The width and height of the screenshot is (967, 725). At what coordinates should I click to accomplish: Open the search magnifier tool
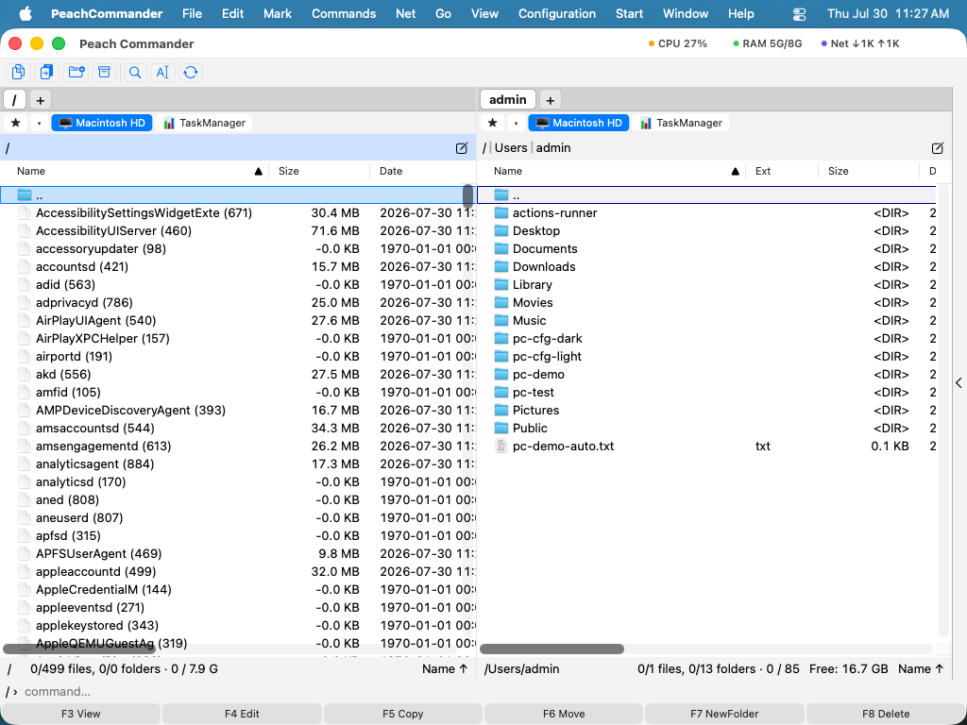pyautogui.click(x=135, y=72)
